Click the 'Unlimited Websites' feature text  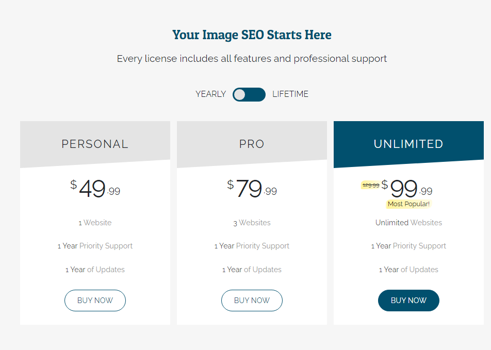coord(408,223)
